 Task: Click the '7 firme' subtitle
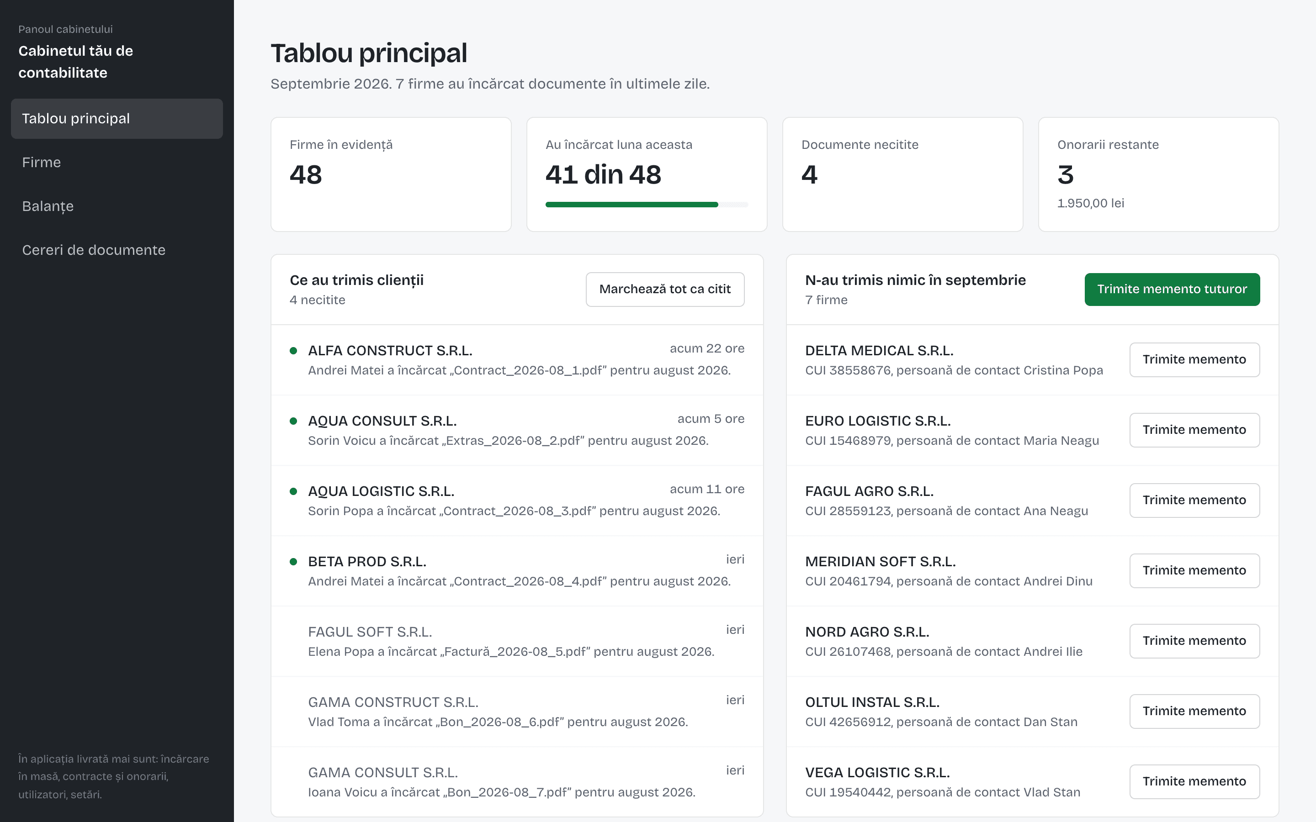(x=826, y=300)
